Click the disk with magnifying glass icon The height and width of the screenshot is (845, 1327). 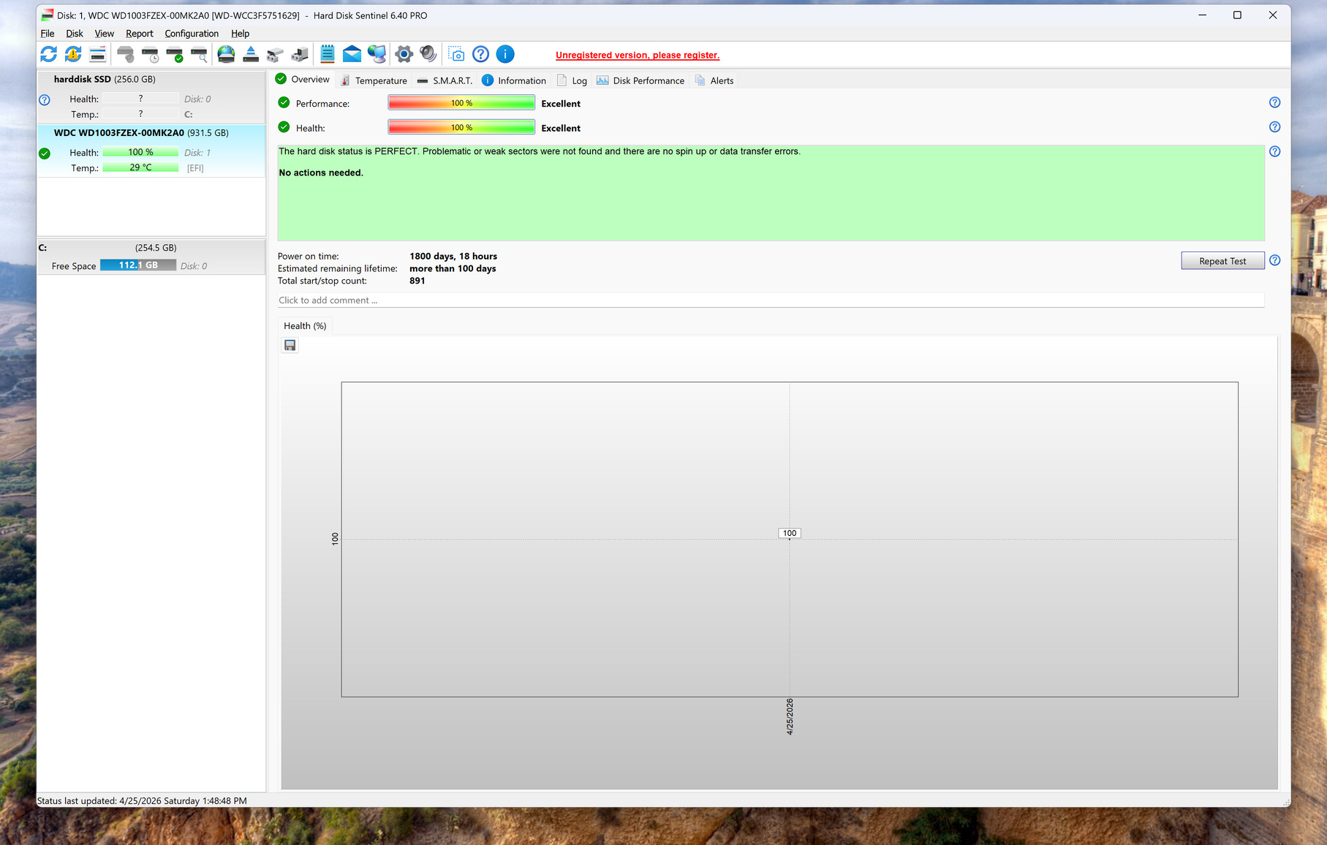199,54
